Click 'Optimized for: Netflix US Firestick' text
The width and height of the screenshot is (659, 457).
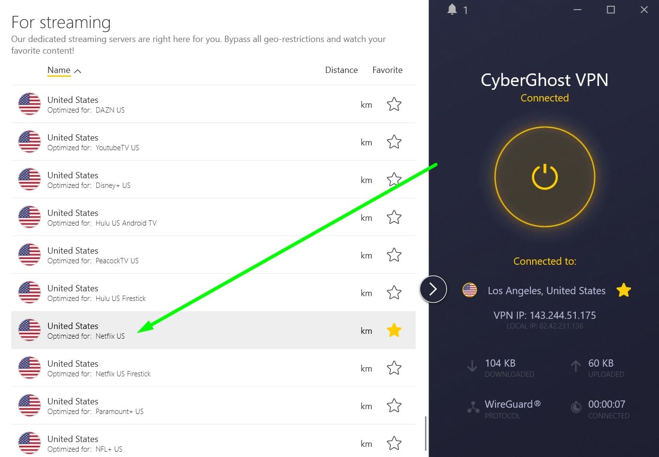99,374
